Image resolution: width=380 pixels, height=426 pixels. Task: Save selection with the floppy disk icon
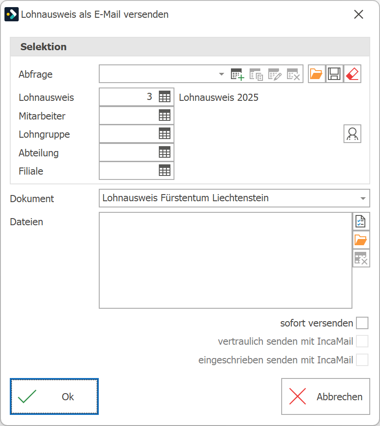tap(334, 74)
